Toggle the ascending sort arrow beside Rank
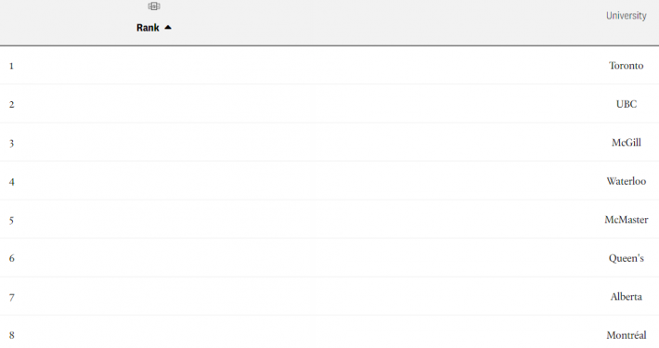 coord(168,27)
